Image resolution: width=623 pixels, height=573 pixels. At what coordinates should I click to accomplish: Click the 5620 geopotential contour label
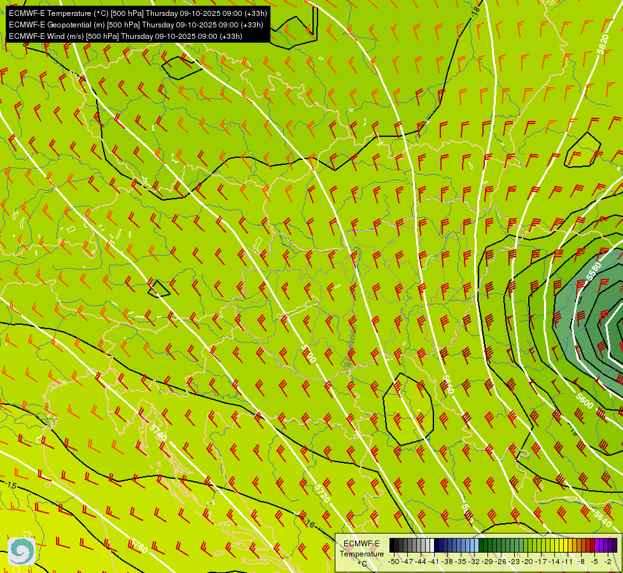[603, 45]
